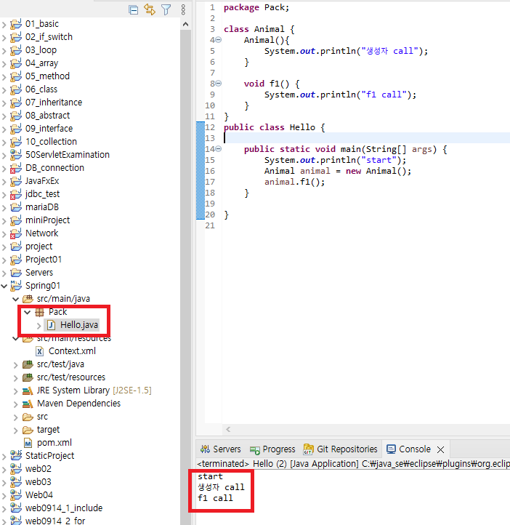Expand the 07_inheritance project
The width and height of the screenshot is (510, 525).
coord(4,103)
